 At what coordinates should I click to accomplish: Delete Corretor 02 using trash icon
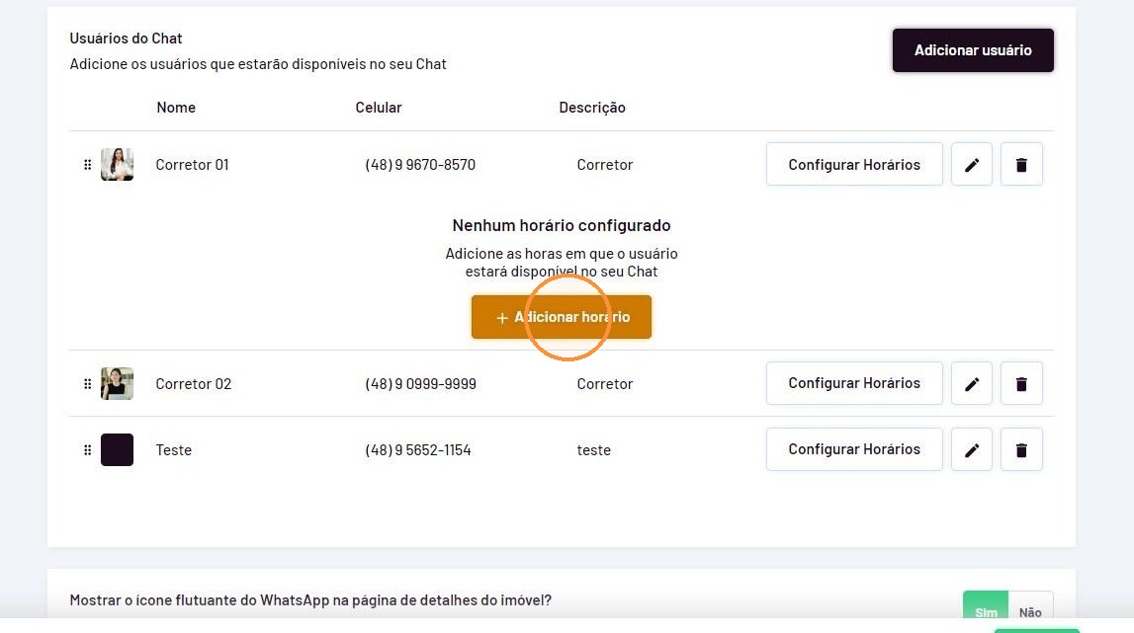point(1021,384)
